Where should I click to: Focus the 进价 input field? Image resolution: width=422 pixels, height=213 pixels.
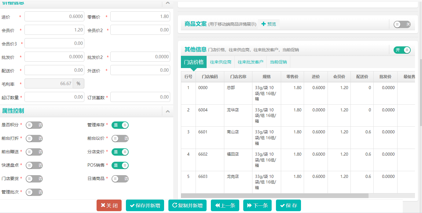coord(54,16)
